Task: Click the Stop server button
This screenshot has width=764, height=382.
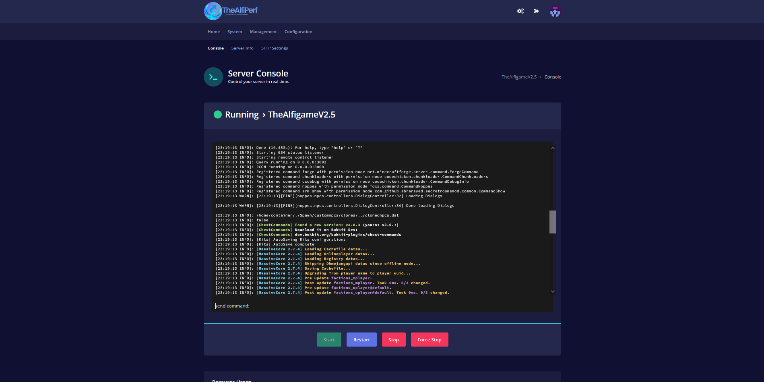Action: [x=394, y=340]
